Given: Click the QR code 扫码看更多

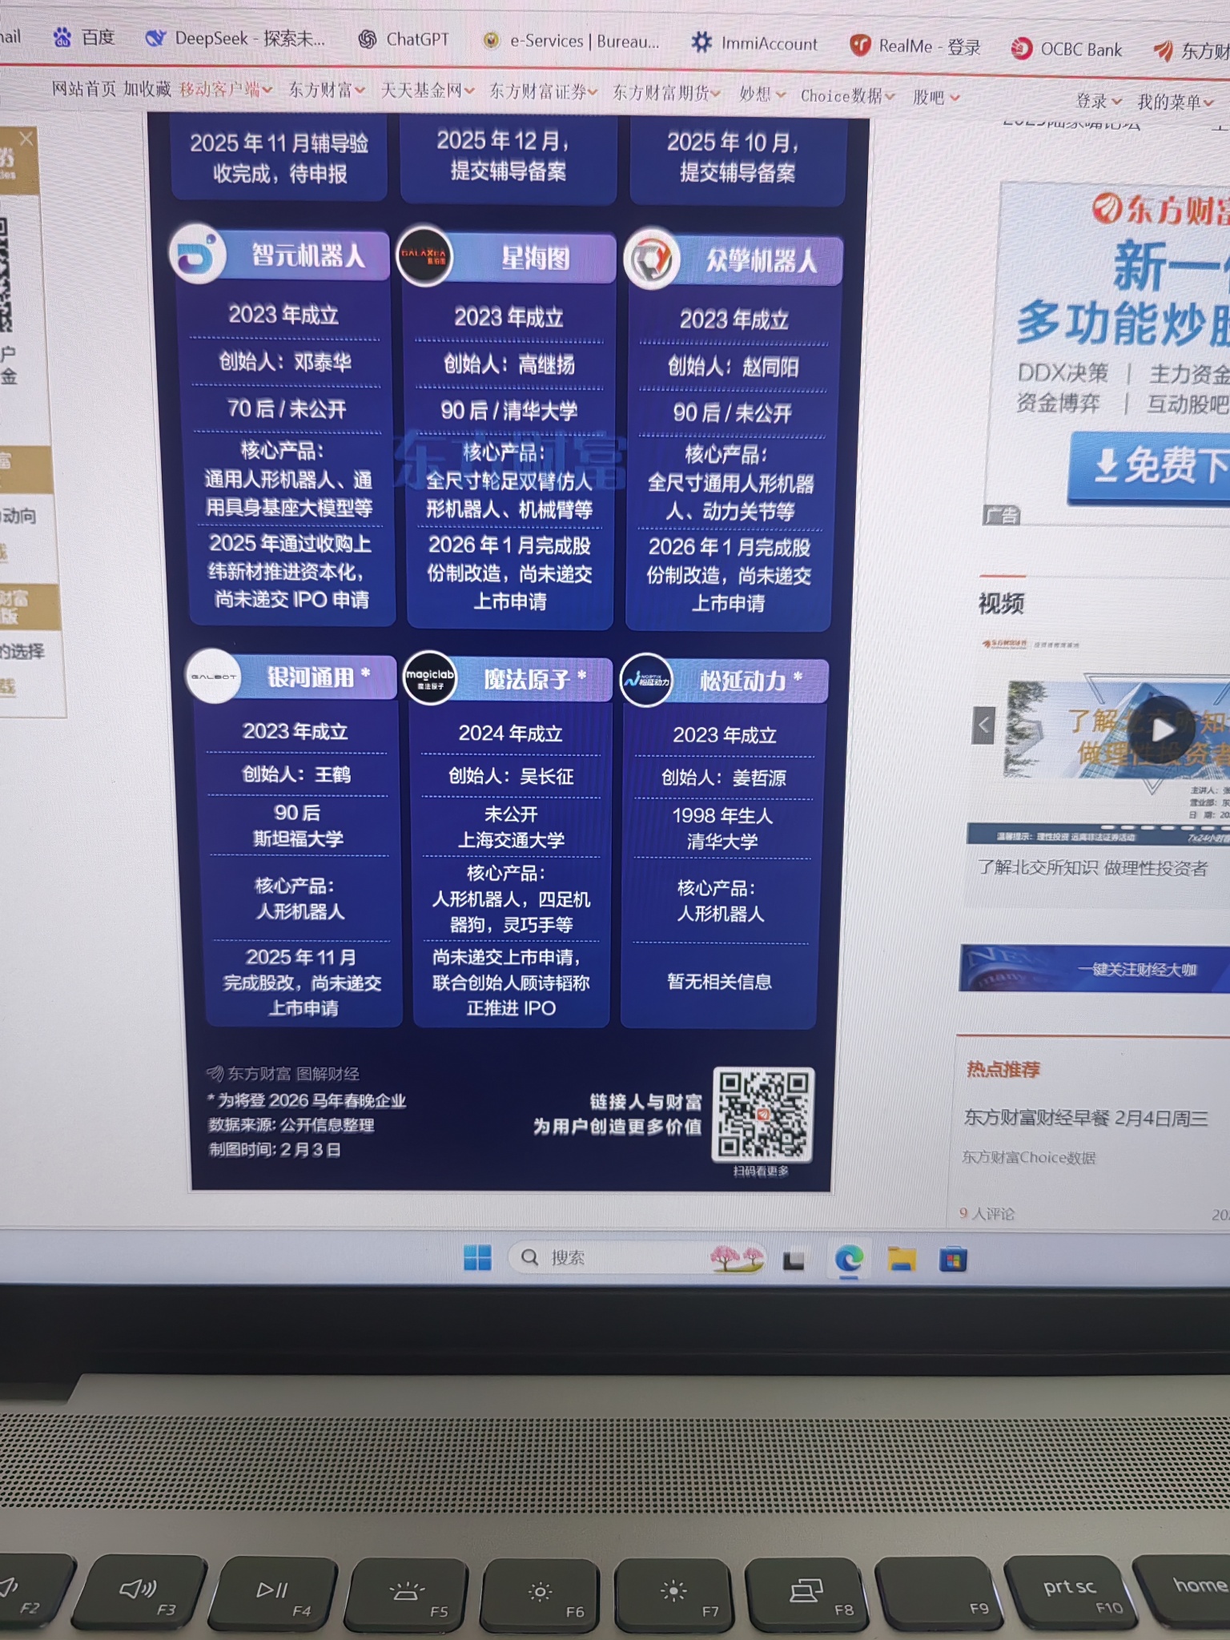Looking at the screenshot, I should click(x=762, y=1114).
